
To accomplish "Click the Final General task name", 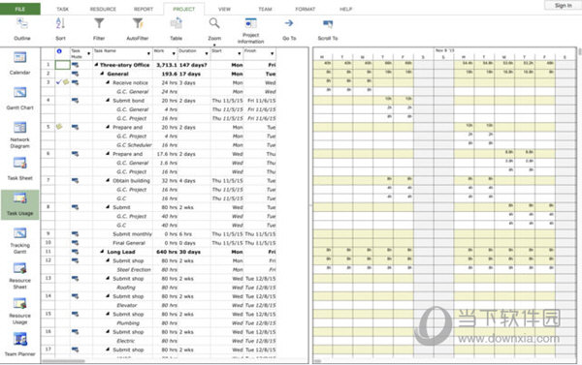I will click(129, 243).
